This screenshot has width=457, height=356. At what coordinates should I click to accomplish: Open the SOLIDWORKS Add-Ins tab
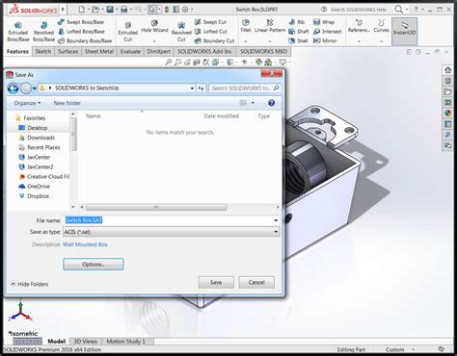coord(204,51)
